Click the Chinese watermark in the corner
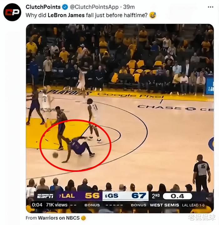The width and height of the screenshot is (219, 225). [202, 217]
